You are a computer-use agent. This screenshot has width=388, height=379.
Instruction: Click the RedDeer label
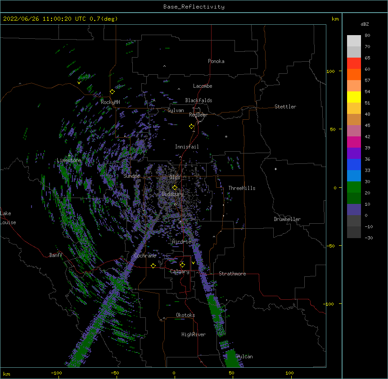[198, 115]
